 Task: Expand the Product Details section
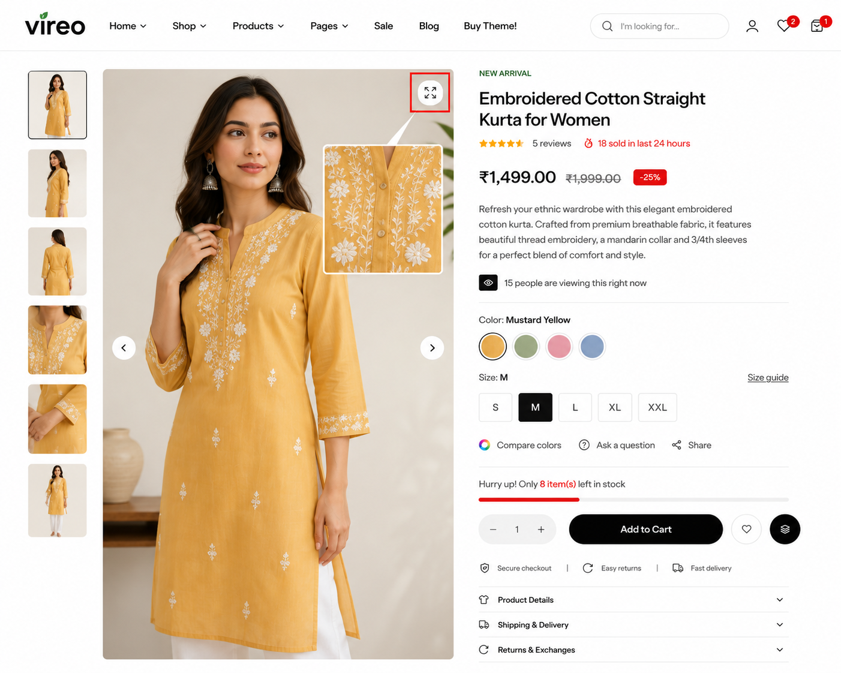[x=633, y=600]
